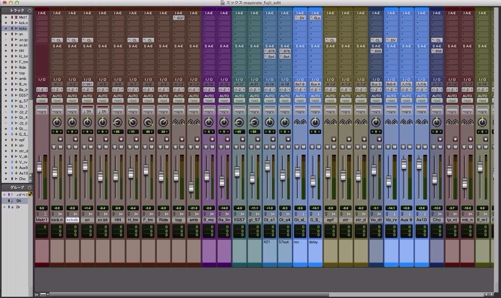501x298 pixels.
Task: Open the EQ7 insert on top track
Action: 179,18
